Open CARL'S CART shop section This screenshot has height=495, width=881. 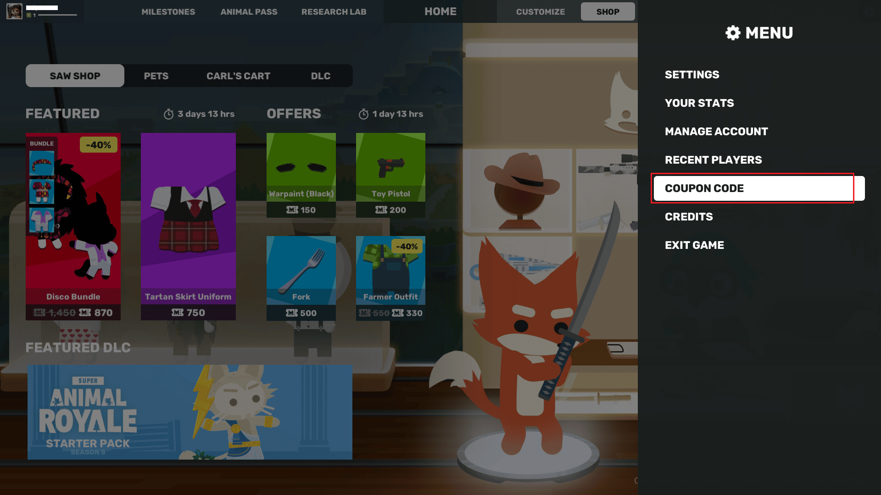pos(238,76)
